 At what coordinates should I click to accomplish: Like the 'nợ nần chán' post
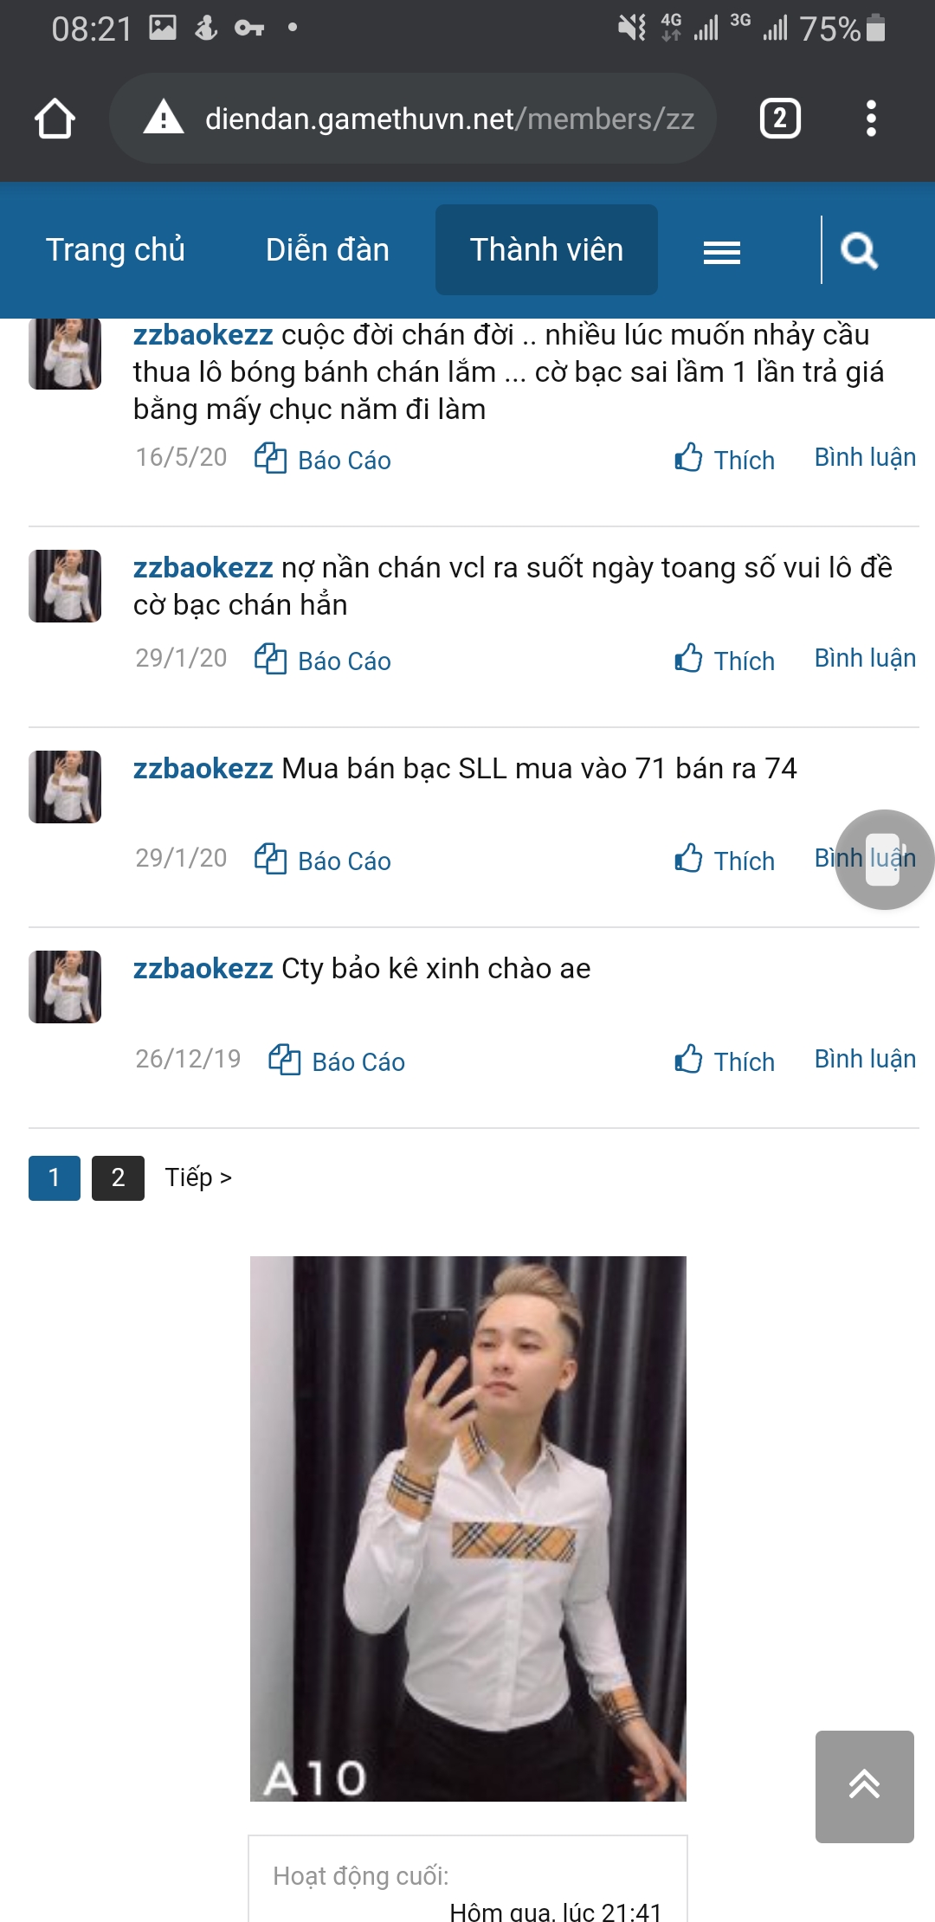tap(725, 659)
